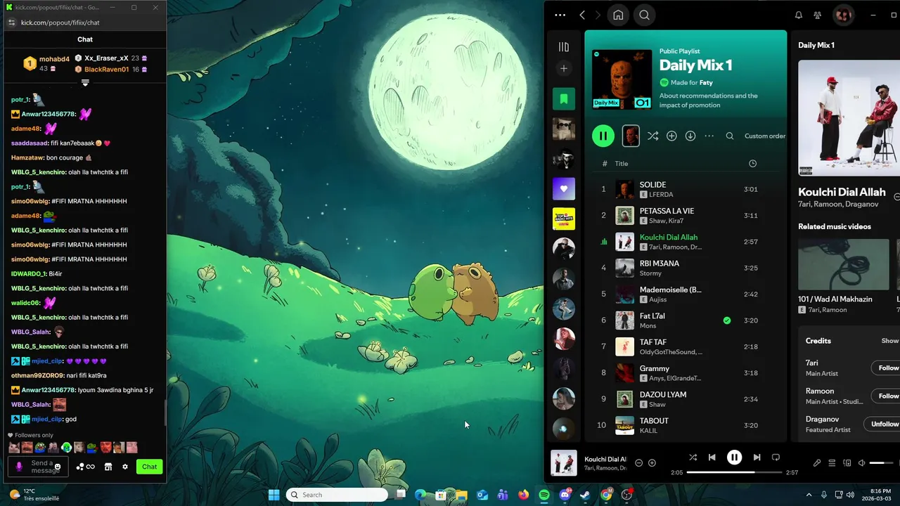Open Kick channel points icon

tap(85, 467)
